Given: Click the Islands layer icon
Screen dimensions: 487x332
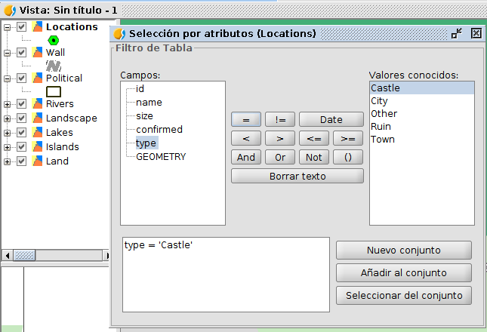Looking at the screenshot, I should point(37,147).
